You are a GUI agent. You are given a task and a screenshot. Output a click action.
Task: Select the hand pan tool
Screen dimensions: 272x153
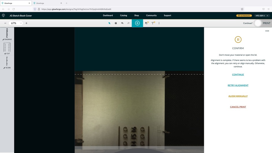click(116, 23)
